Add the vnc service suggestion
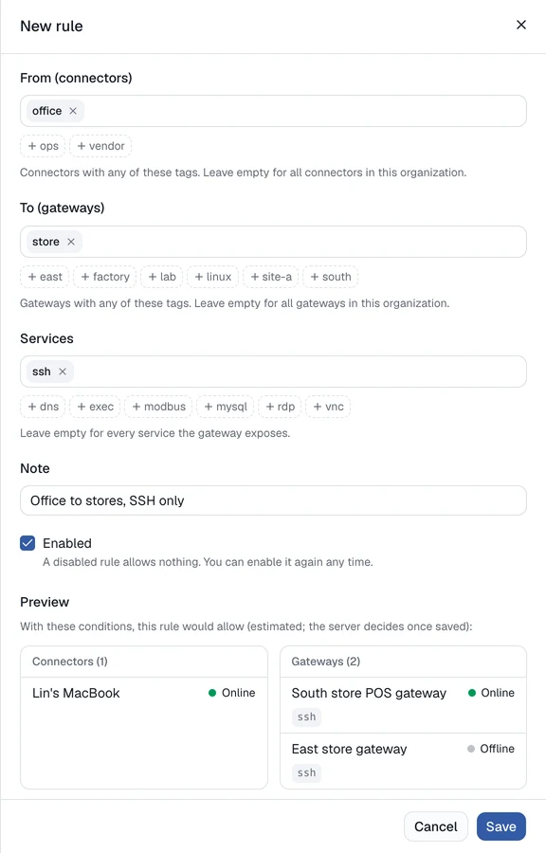 point(328,407)
